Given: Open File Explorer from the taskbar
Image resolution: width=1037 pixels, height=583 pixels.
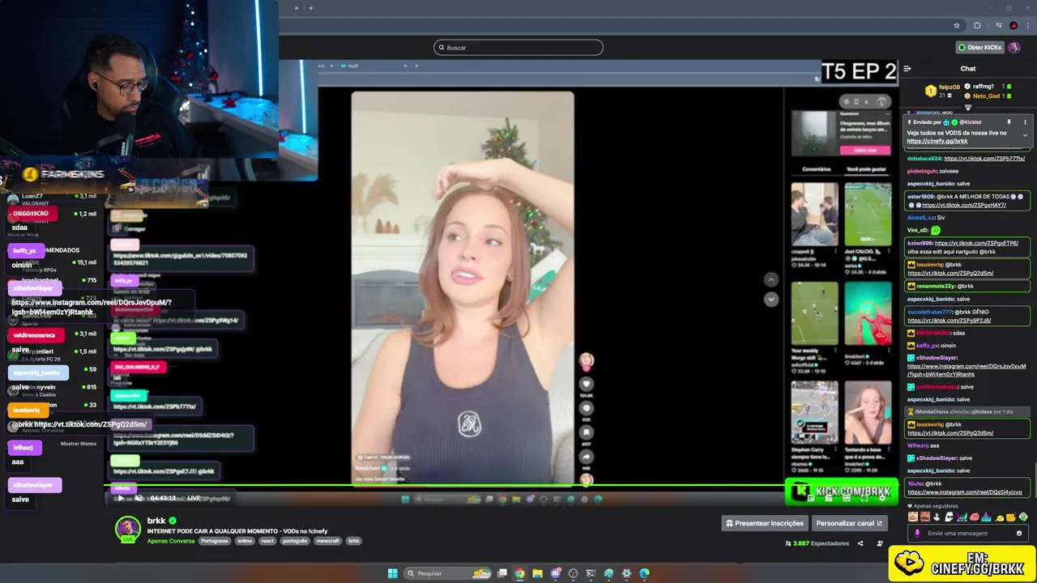Looking at the screenshot, I should (537, 573).
